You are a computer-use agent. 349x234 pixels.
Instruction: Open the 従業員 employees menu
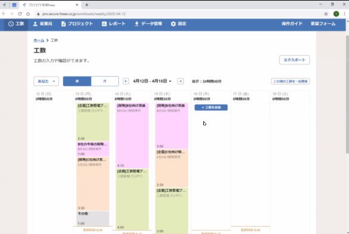tap(43, 24)
